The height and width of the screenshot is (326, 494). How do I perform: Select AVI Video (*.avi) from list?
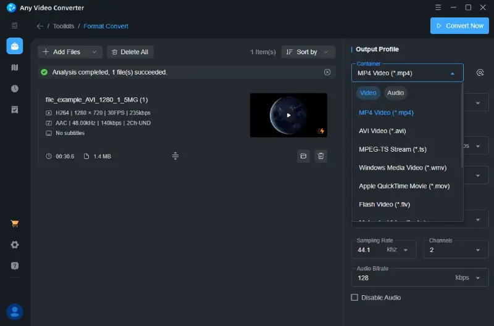point(382,131)
